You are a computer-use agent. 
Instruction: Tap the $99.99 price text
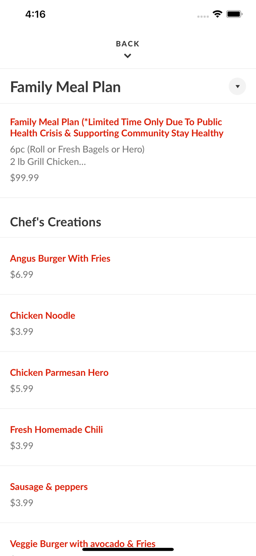click(24, 178)
